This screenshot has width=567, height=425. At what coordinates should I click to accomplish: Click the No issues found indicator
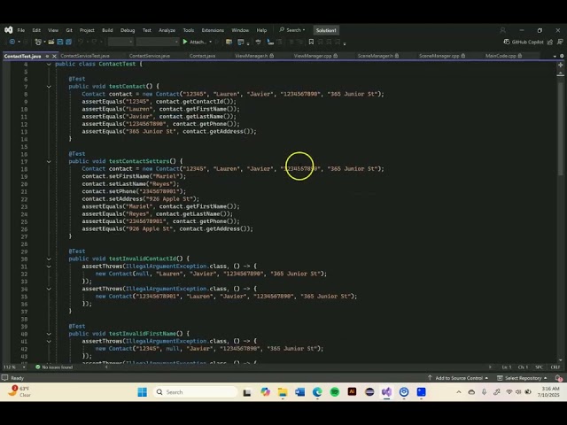point(54,367)
